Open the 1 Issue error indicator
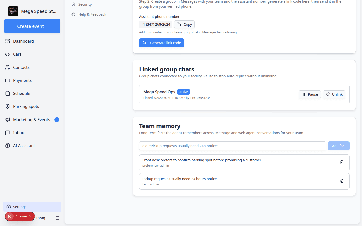The height and width of the screenshot is (226, 362). coord(21,216)
